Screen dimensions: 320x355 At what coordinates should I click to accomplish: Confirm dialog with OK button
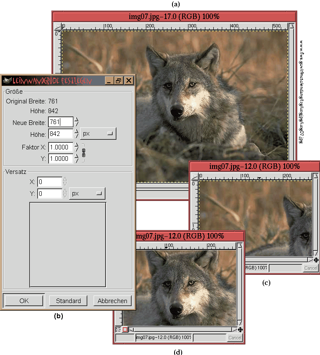[24, 301]
